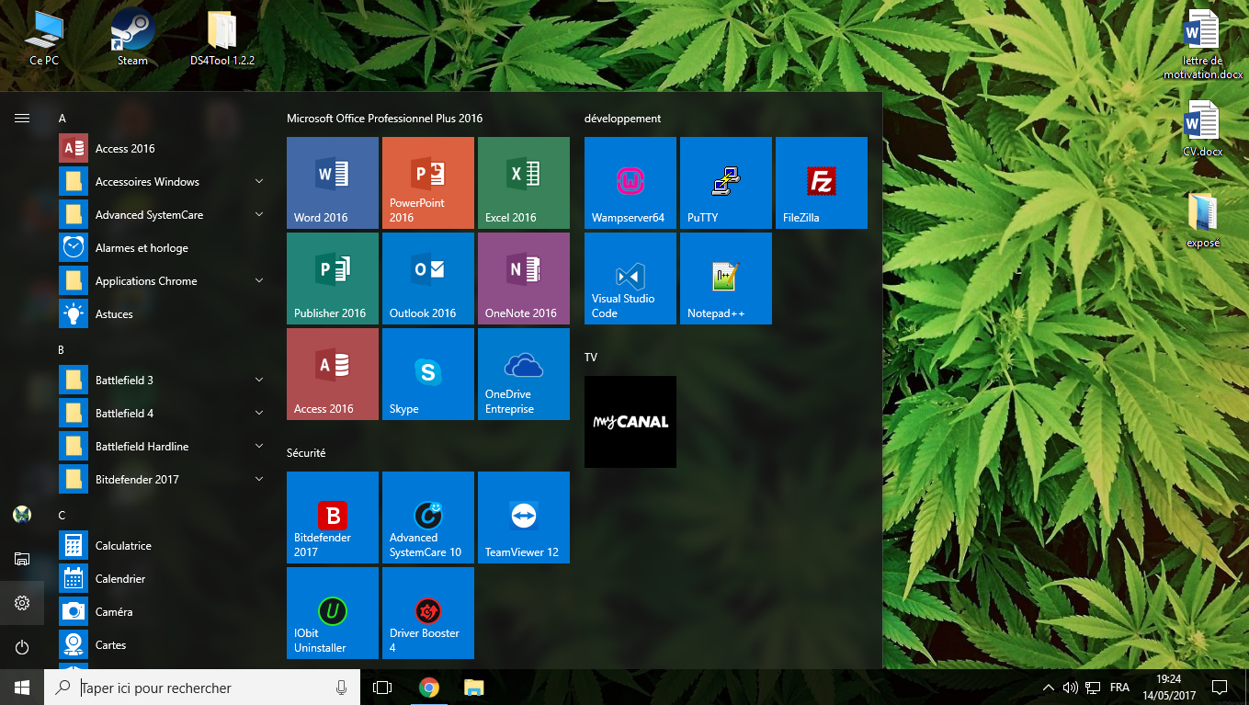Open the Word 2016 tile
The height and width of the screenshot is (705, 1249).
(333, 183)
